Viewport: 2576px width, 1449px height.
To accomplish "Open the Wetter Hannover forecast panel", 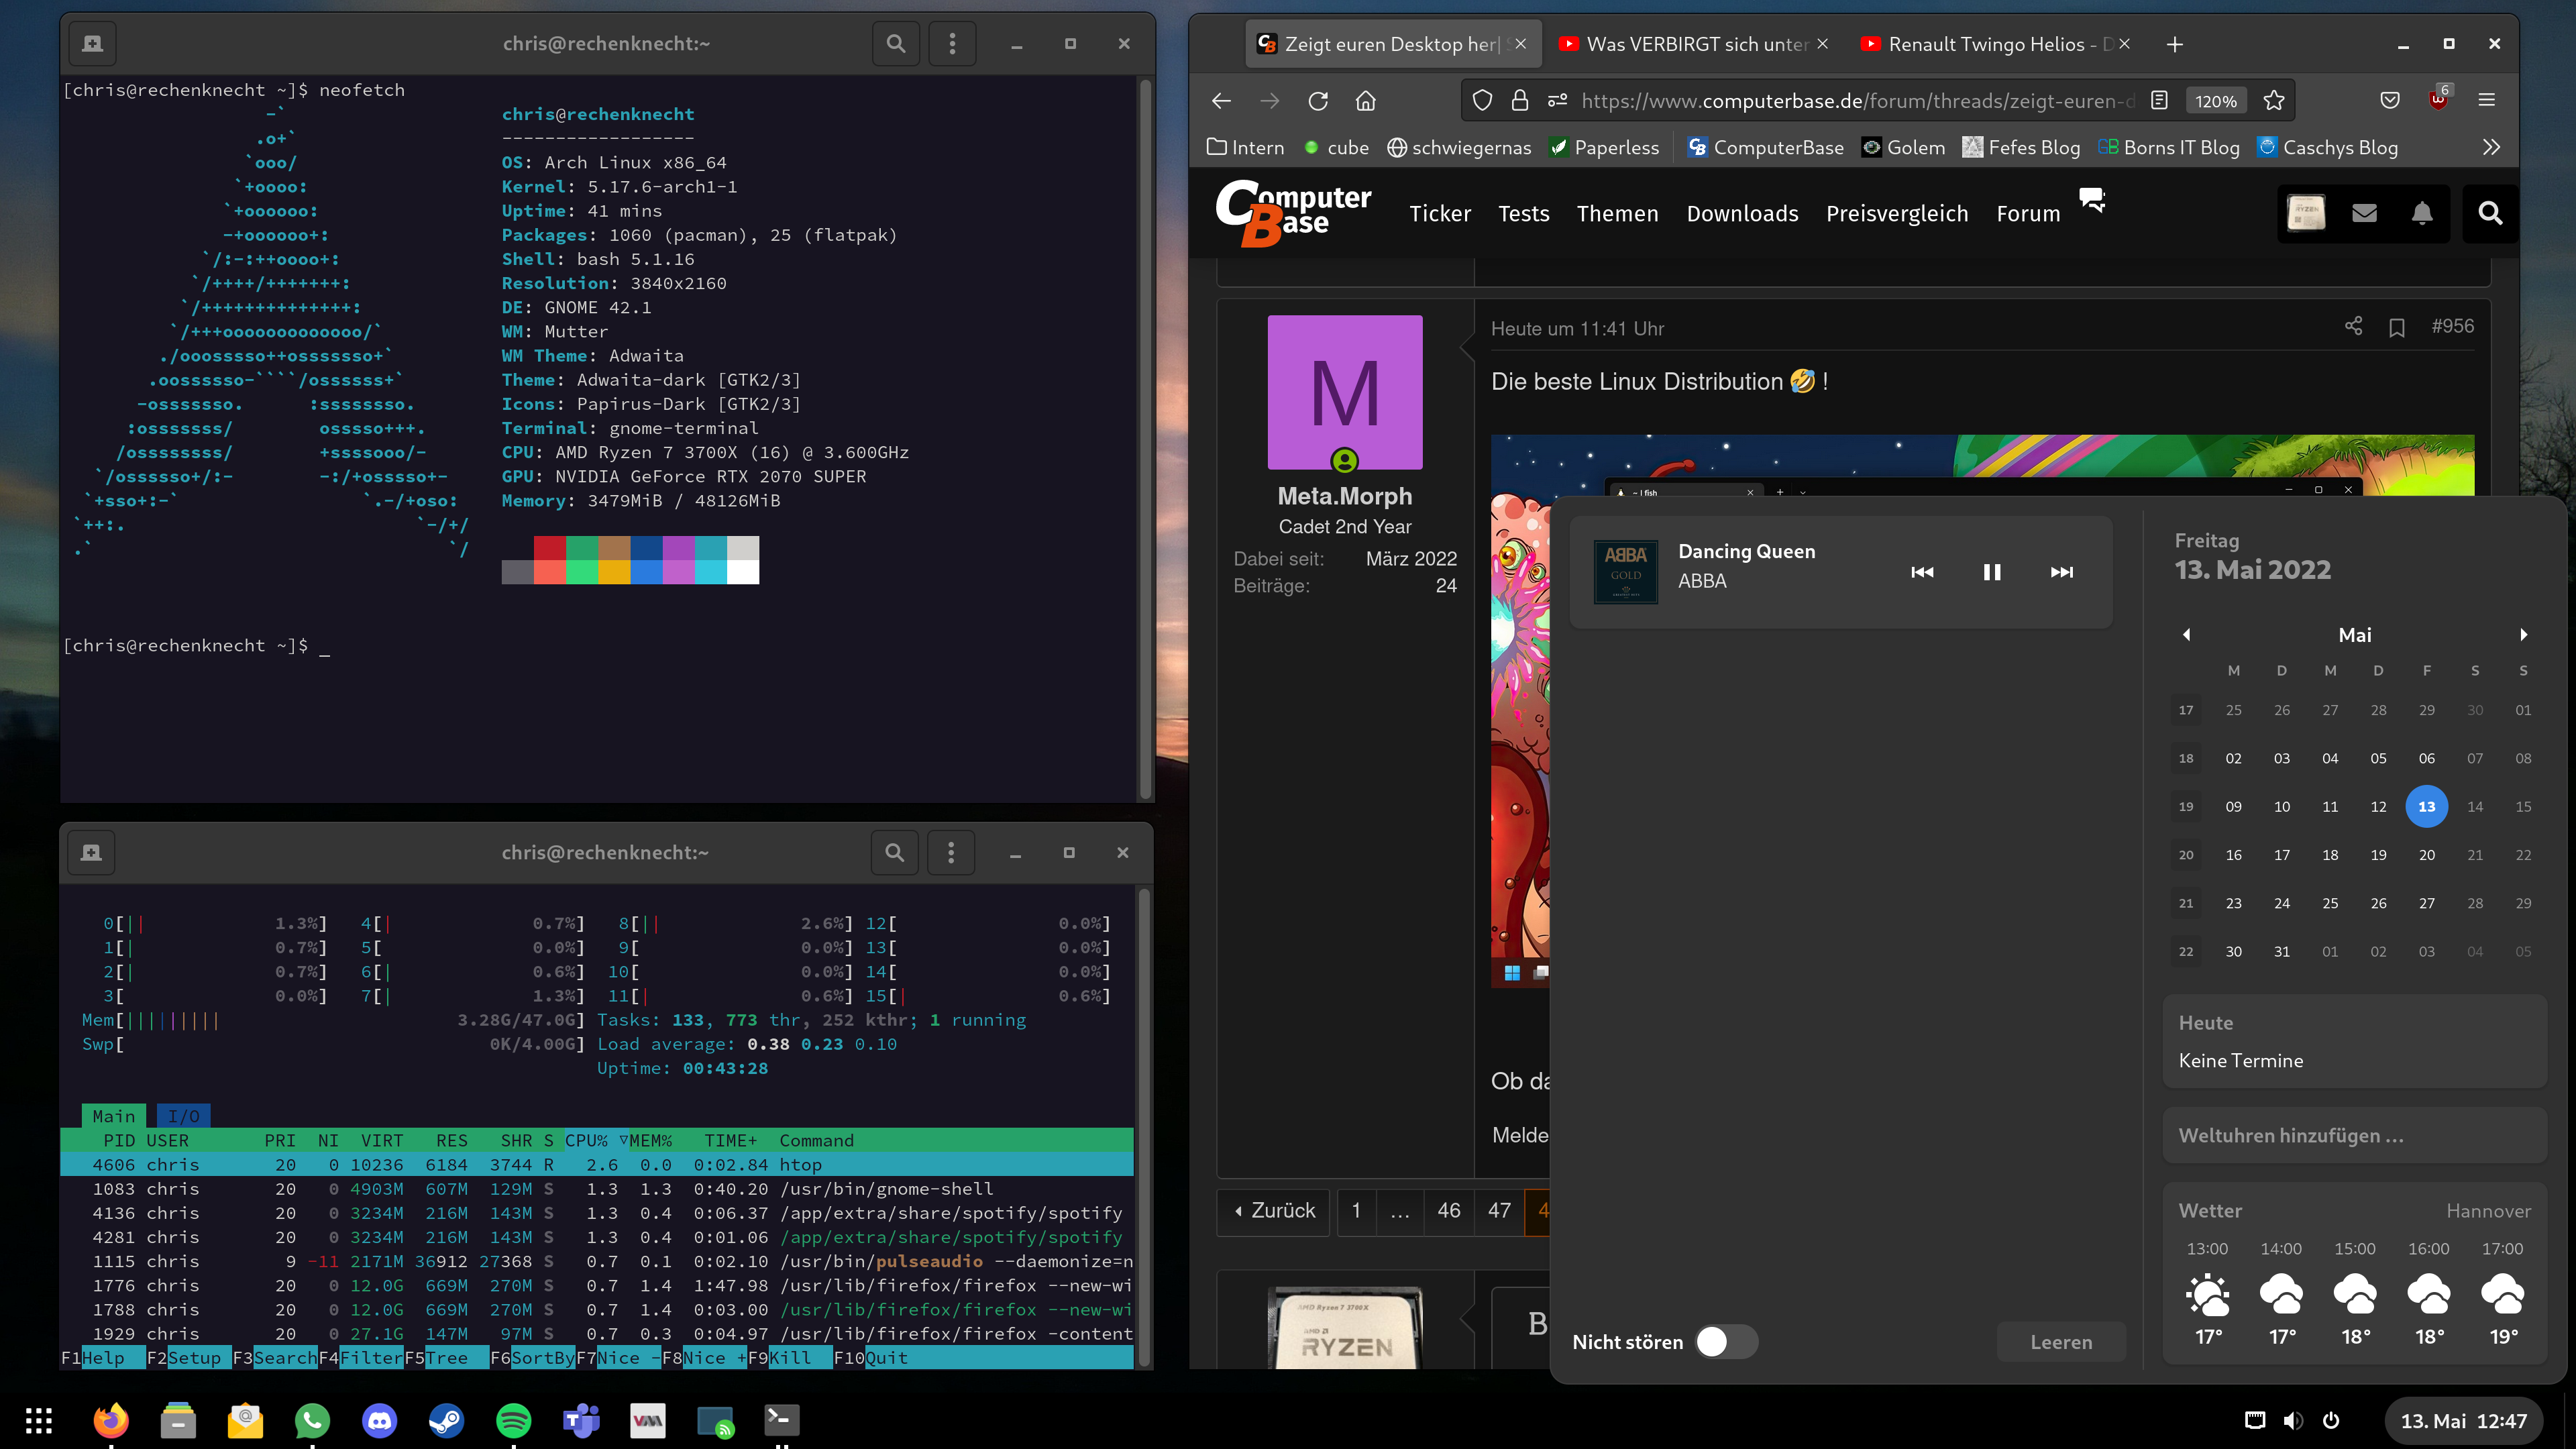I will [x=2354, y=1273].
